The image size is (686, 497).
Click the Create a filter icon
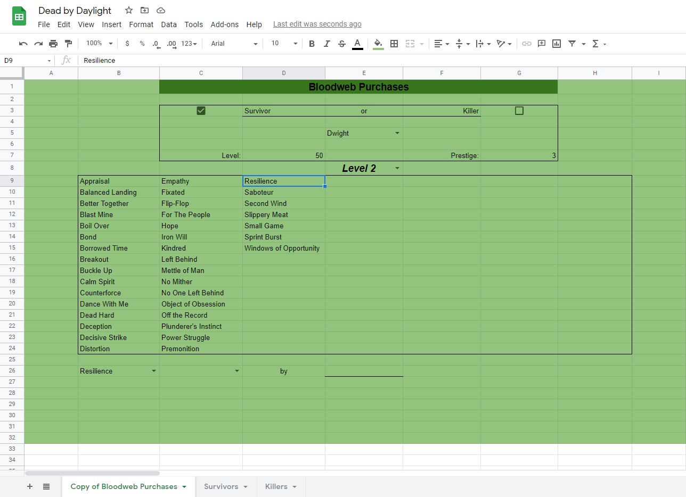(x=572, y=44)
